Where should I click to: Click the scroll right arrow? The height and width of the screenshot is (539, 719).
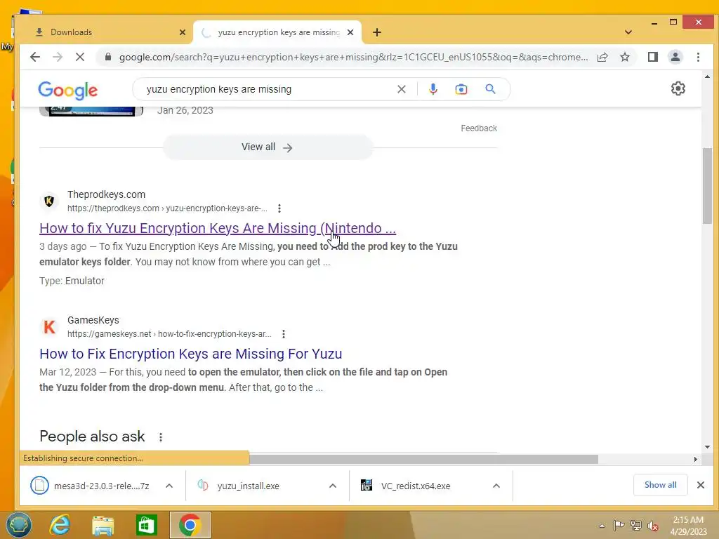point(696,459)
